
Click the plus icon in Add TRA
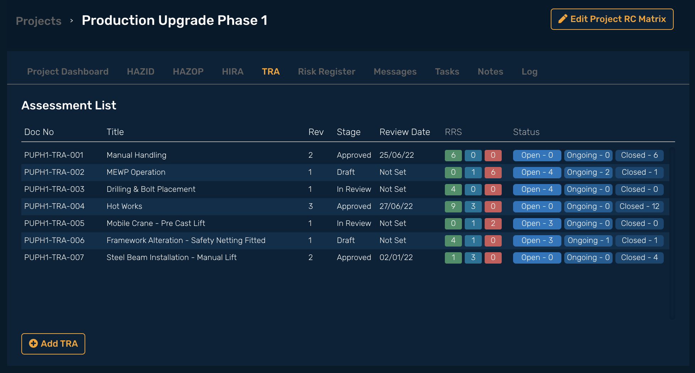pyautogui.click(x=33, y=344)
